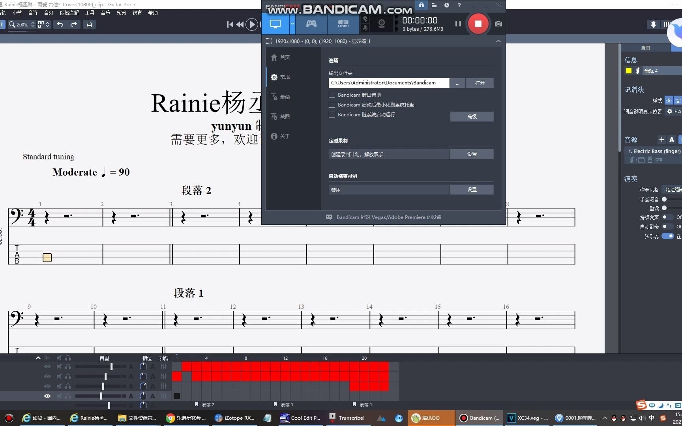The image size is (682, 426).
Task: Open tuning display position gear setting
Action: click(x=670, y=112)
